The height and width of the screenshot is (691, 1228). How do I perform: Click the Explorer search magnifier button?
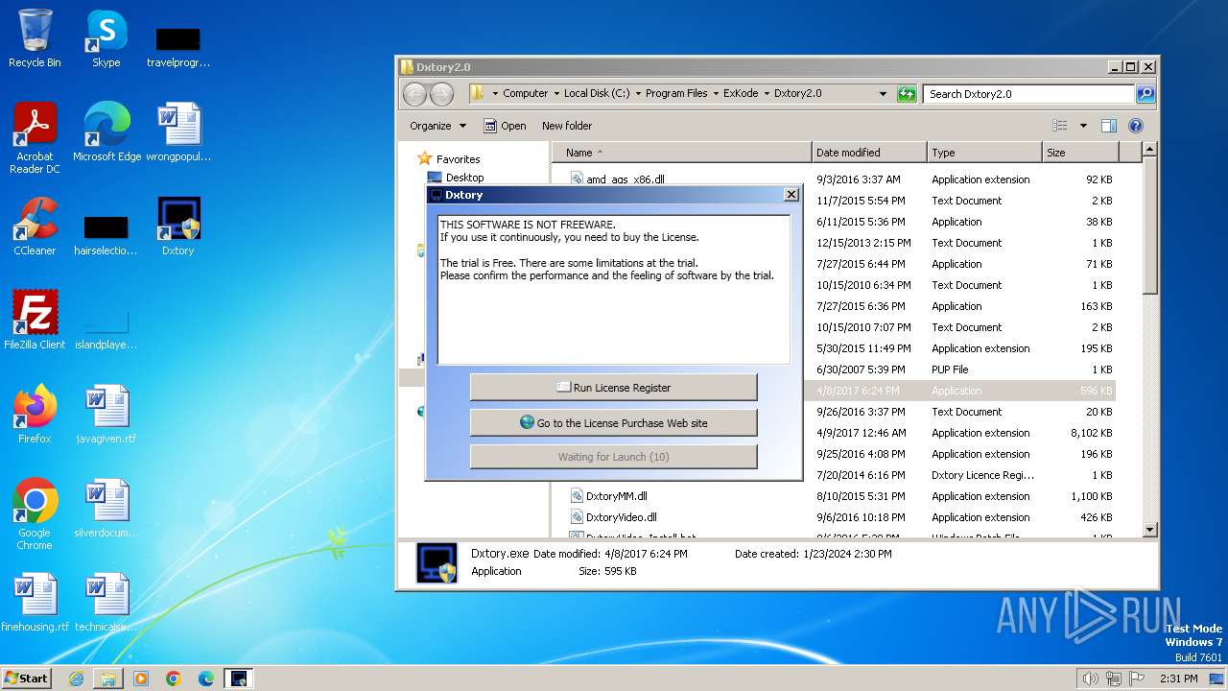pyautogui.click(x=1145, y=93)
